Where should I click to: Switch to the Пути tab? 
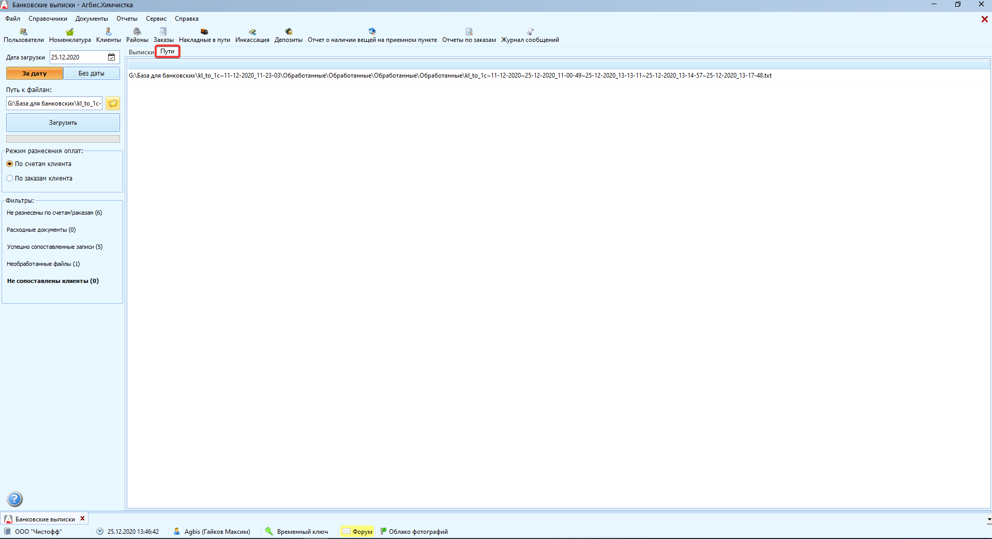pyautogui.click(x=168, y=51)
